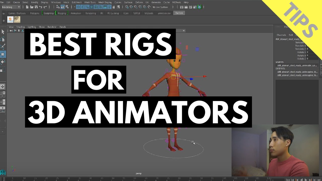Click the Redo arrow icon
Viewport: 322px width, 181px height.
[45, 7]
